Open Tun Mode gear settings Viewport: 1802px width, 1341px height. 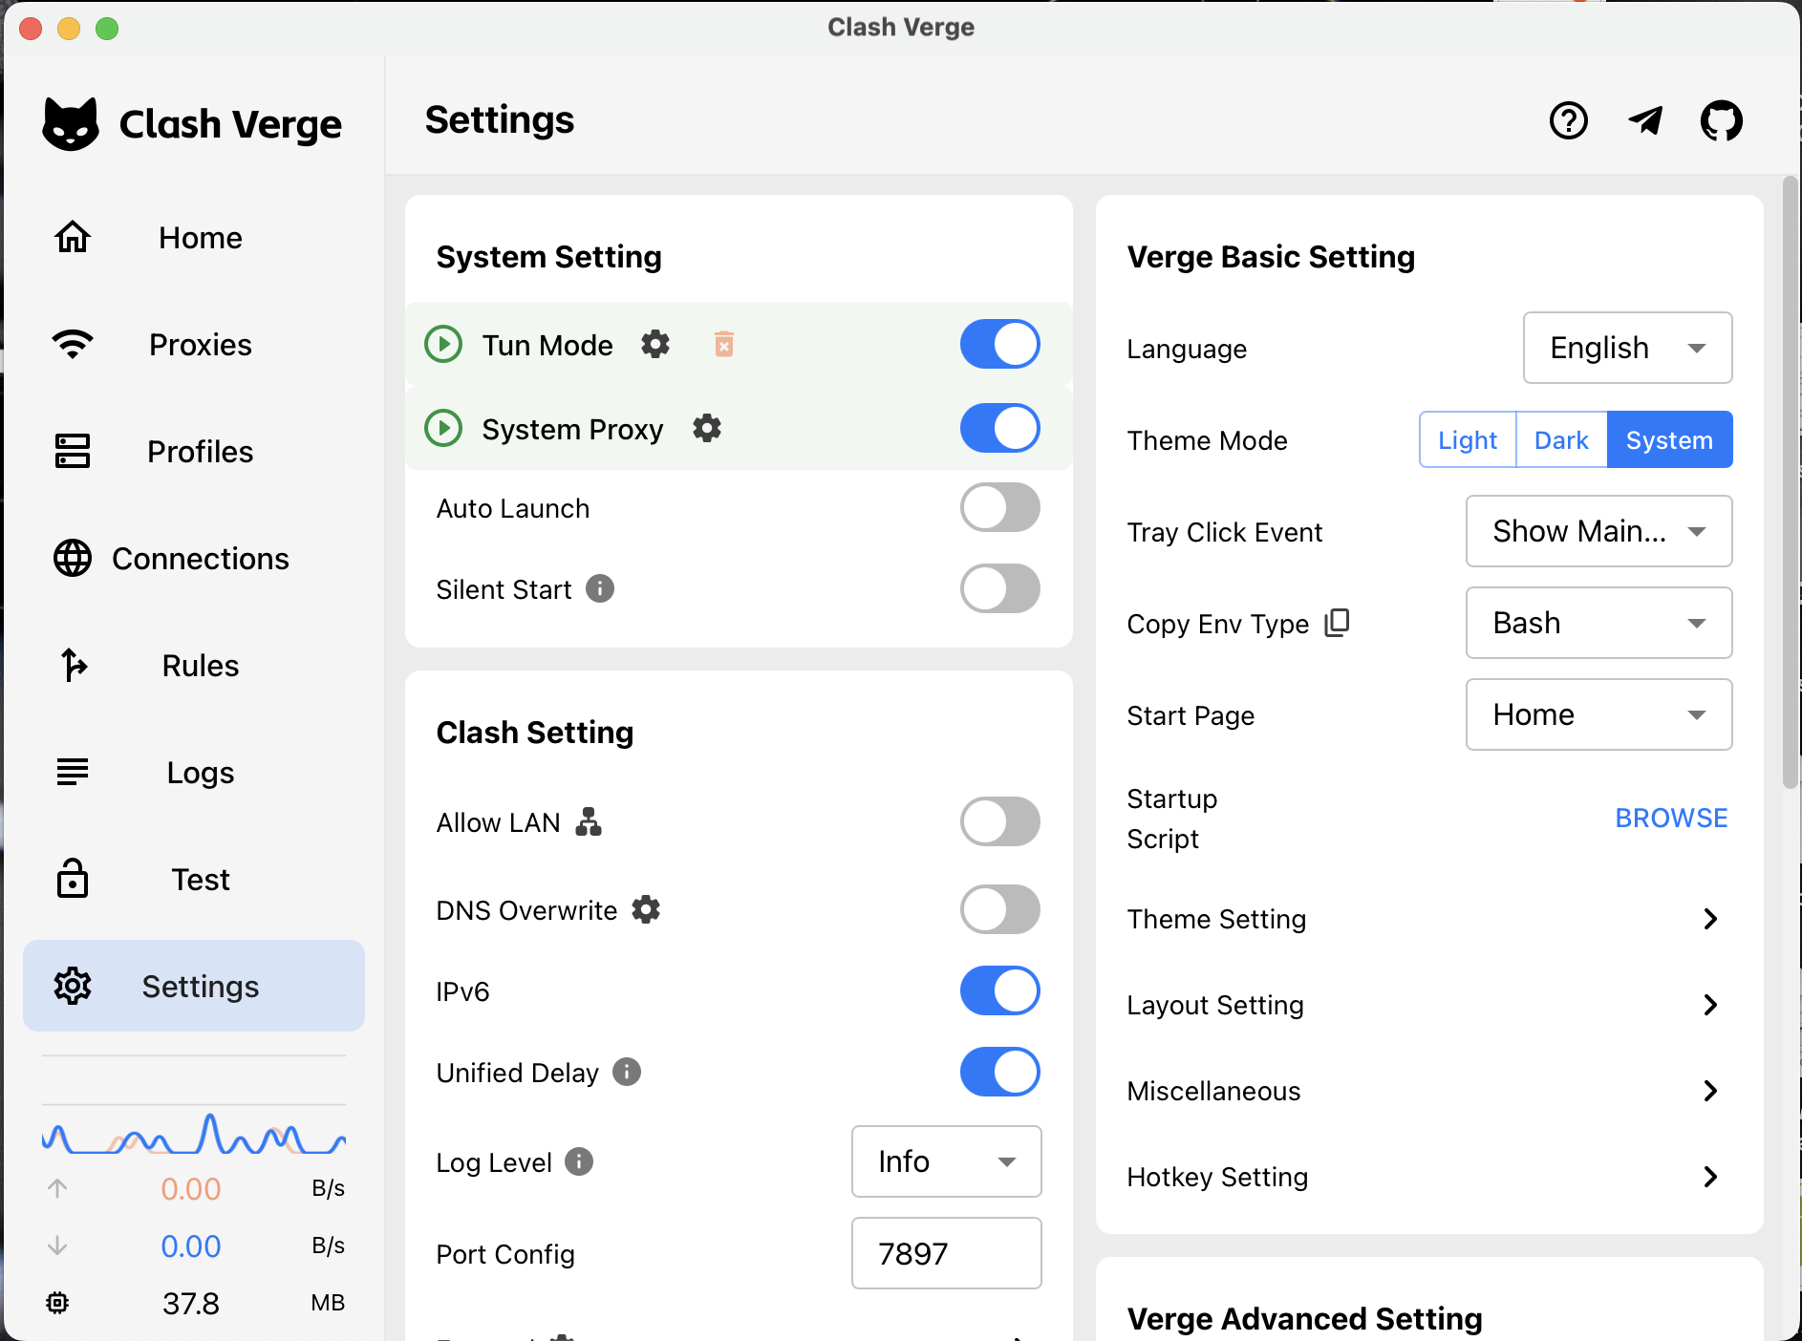[655, 344]
